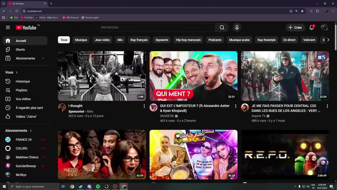Go to Accueil in sidebar
Image resolution: width=337 pixels, height=190 pixels.
(25, 41)
